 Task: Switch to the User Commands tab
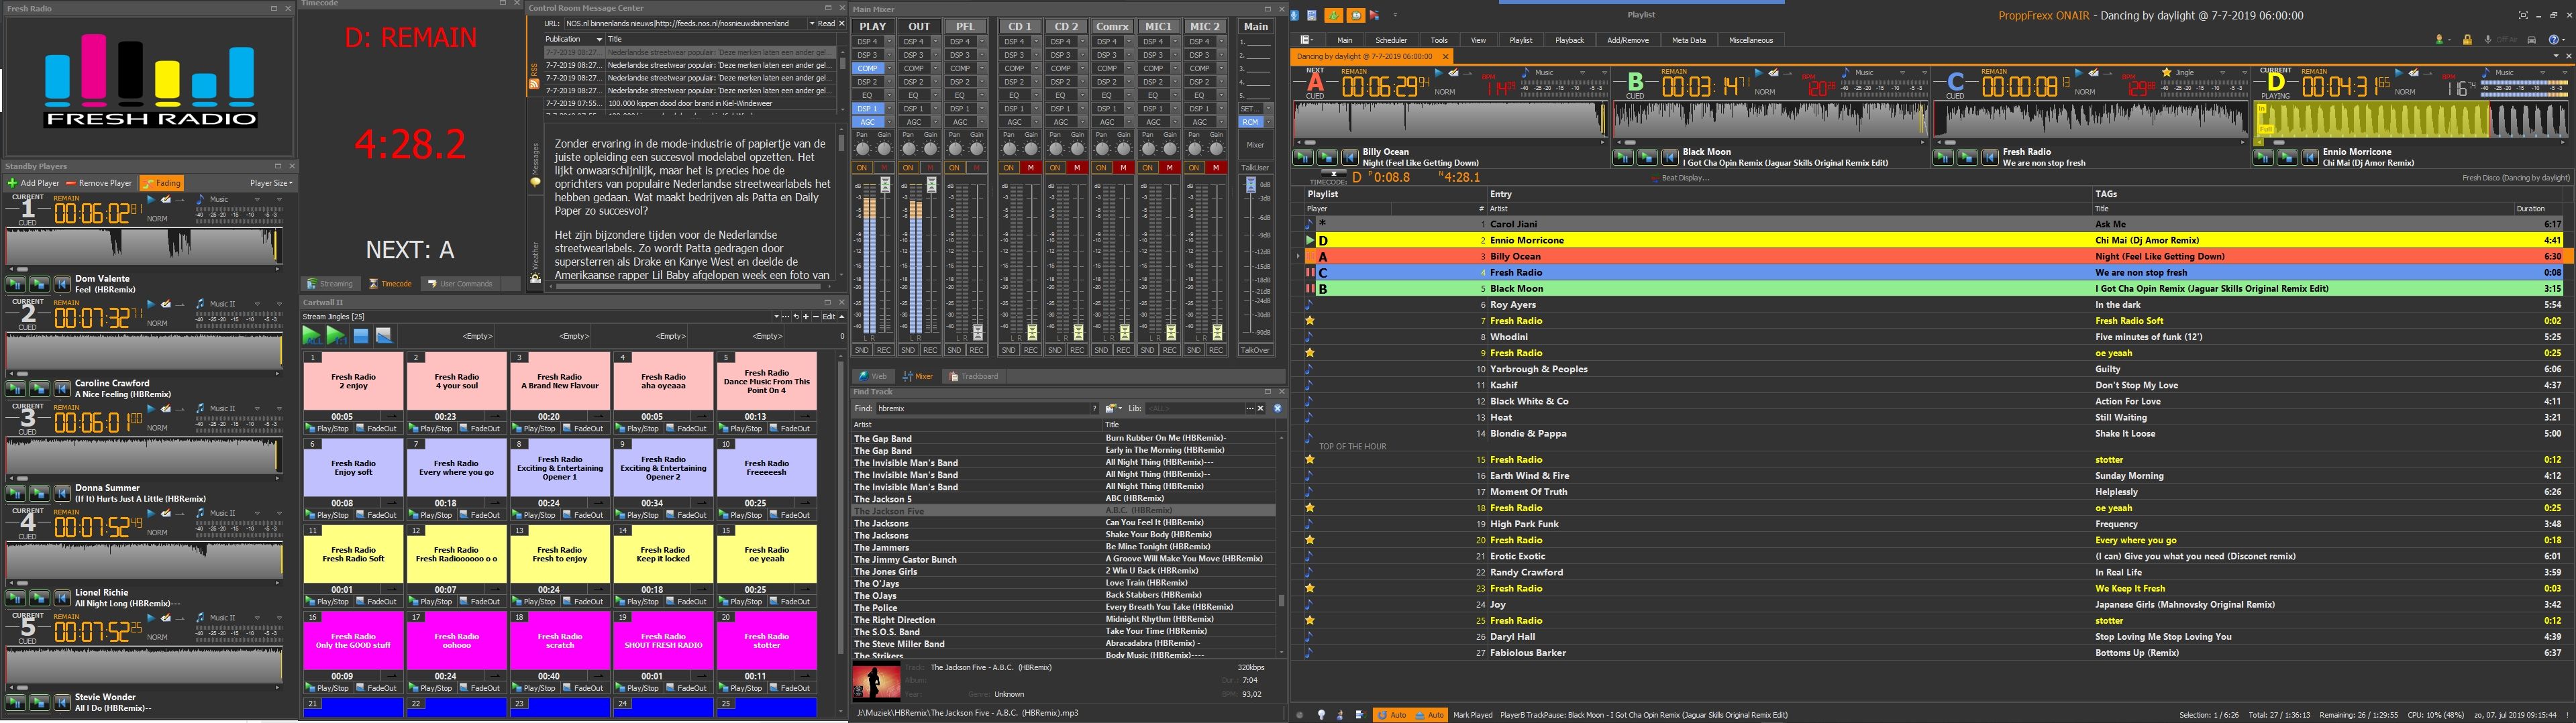click(x=460, y=284)
